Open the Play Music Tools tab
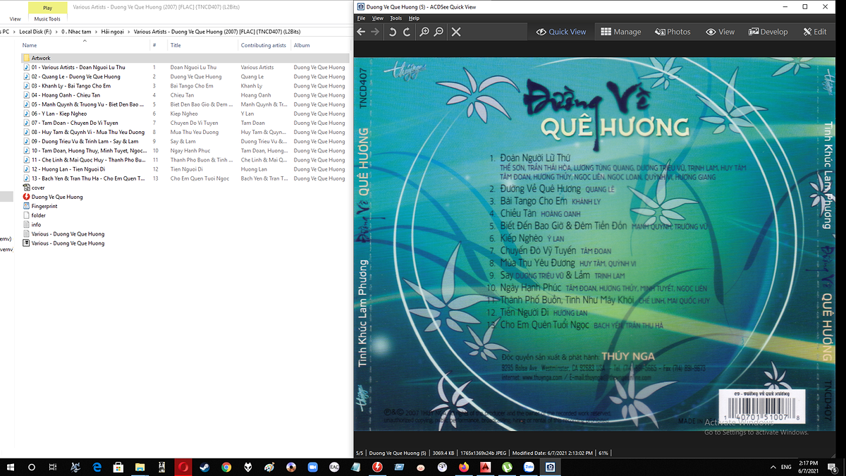Image resolution: width=846 pixels, height=476 pixels. pyautogui.click(x=47, y=8)
